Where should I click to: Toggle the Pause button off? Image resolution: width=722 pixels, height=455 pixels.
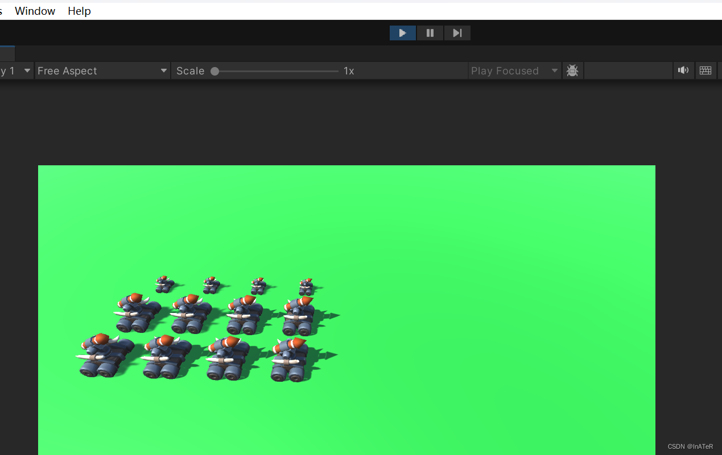point(430,32)
